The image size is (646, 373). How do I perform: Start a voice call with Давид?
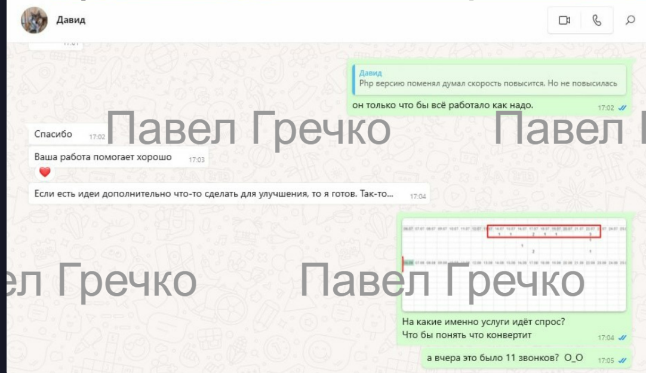pos(597,20)
